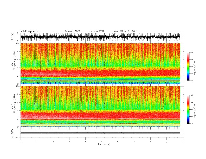The image size is (206, 159).
Task: Click the upper colorbar 'log(PSD)(V²/Hz)' label
Action: (x=195, y=68)
